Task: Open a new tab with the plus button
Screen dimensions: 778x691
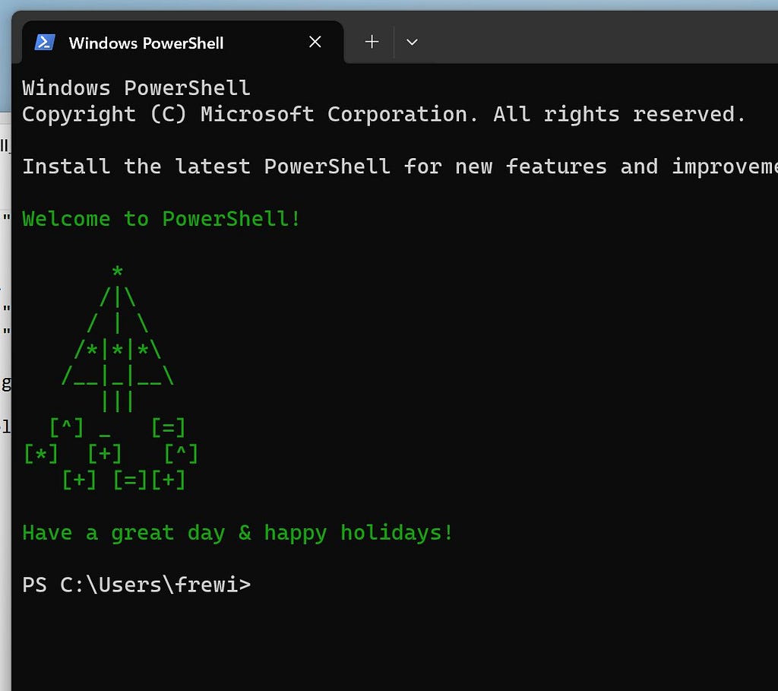Action: coord(372,43)
